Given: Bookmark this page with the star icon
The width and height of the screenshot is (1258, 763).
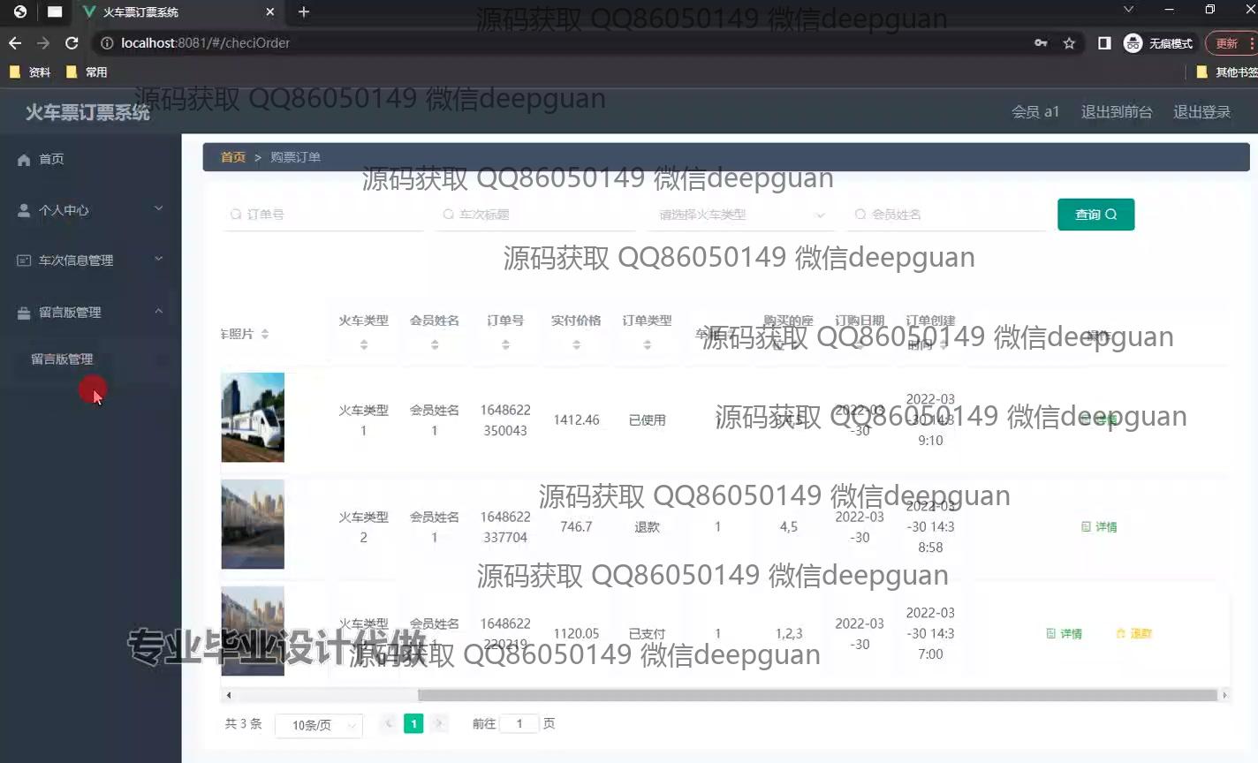Looking at the screenshot, I should [1069, 42].
